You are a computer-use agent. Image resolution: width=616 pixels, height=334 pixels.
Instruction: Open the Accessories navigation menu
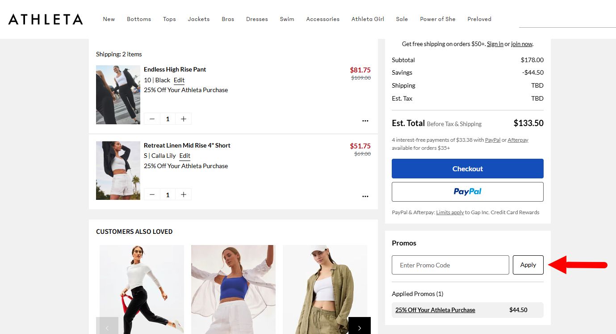[323, 19]
